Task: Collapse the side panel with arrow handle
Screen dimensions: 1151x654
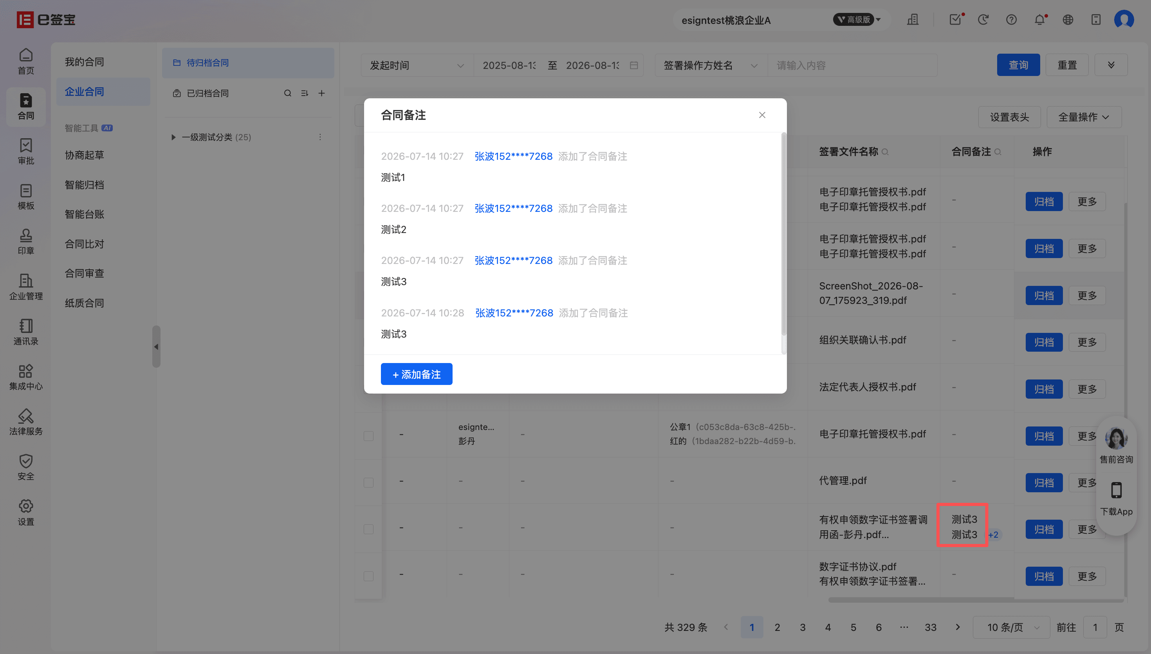Action: pyautogui.click(x=156, y=346)
